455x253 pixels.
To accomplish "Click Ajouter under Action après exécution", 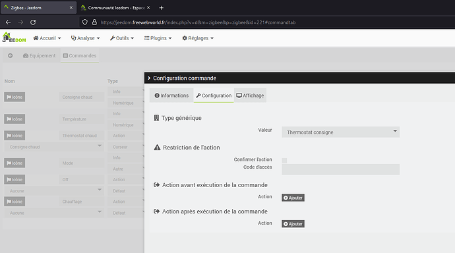I will pos(293,224).
